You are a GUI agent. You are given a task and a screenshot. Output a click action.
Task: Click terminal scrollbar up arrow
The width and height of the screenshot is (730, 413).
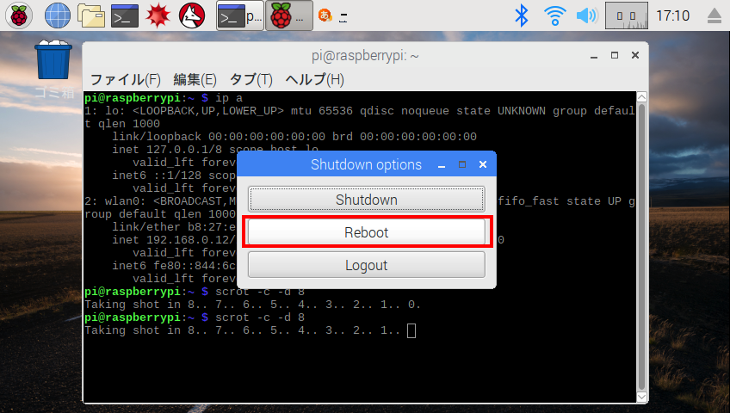641,96
